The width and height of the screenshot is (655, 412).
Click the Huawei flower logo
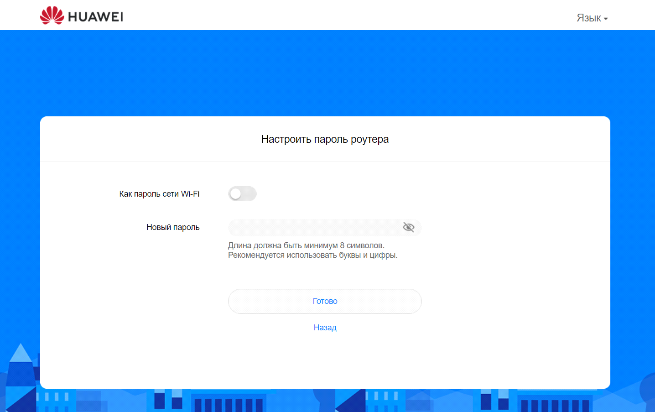tap(52, 16)
